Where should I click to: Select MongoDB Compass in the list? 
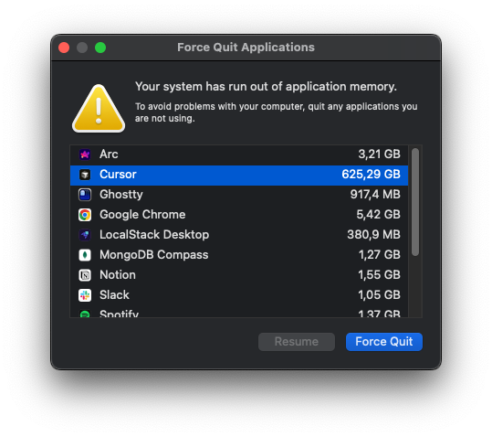[153, 255]
